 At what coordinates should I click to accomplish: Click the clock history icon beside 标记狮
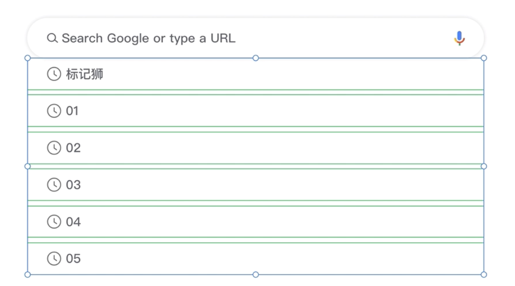pyautogui.click(x=54, y=72)
